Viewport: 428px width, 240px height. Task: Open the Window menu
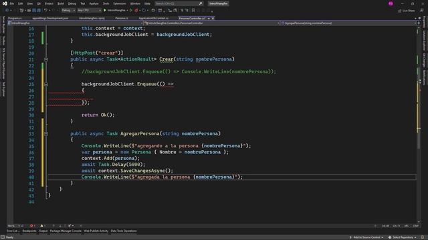click(135, 3)
